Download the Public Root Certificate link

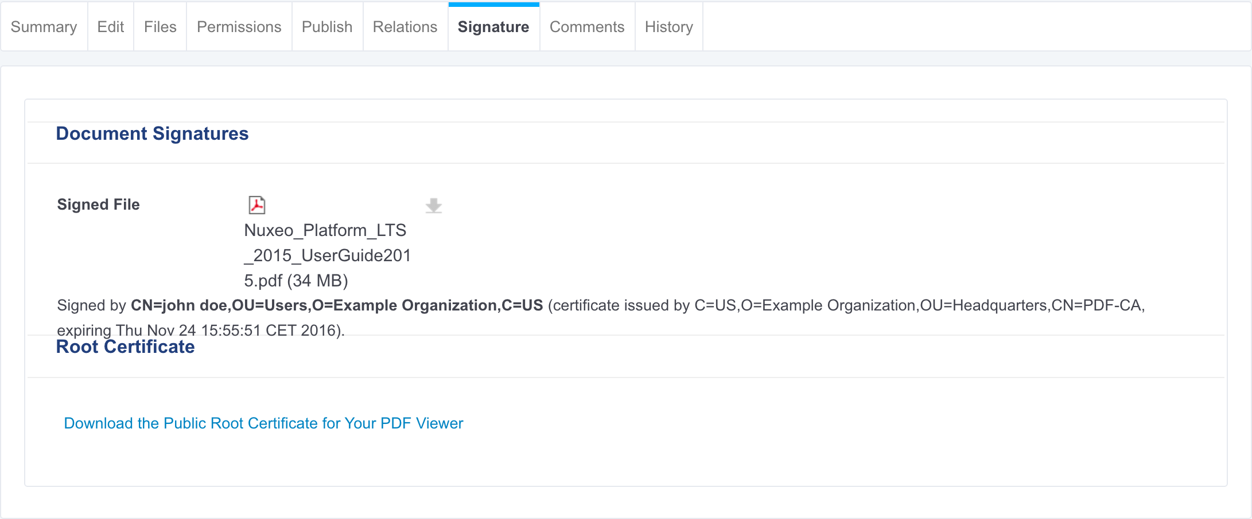(x=263, y=423)
